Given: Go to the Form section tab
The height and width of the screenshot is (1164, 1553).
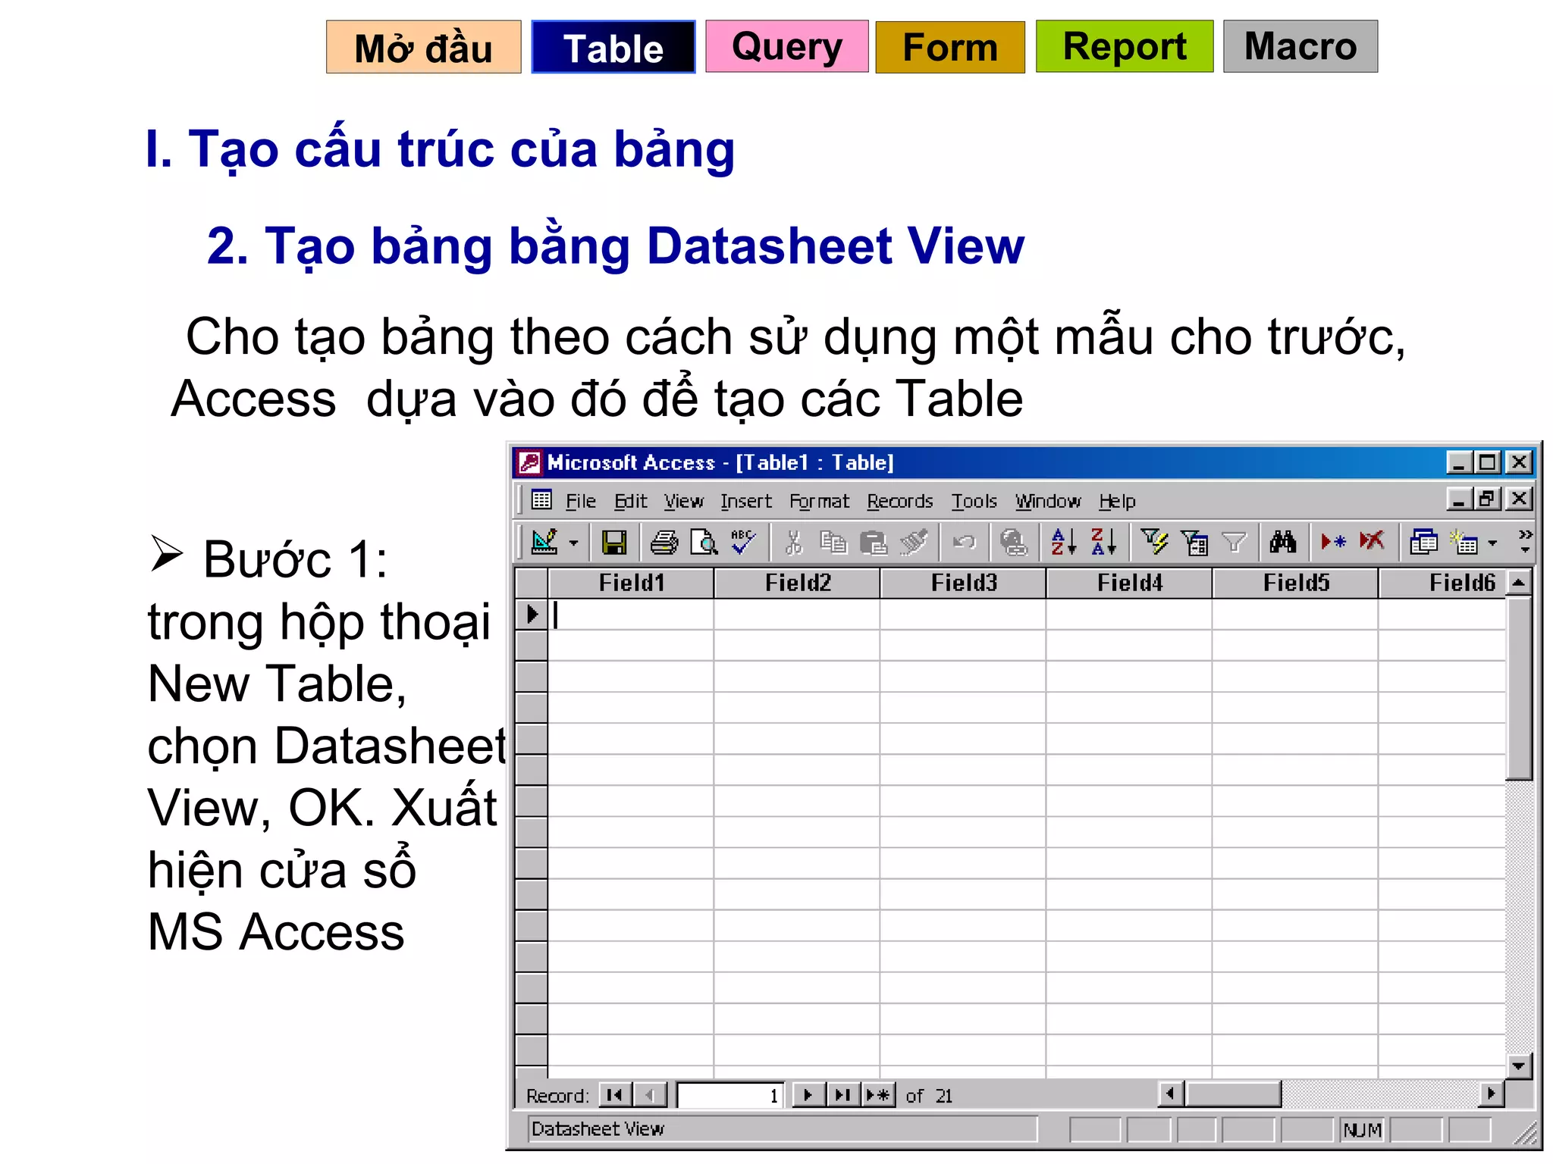Looking at the screenshot, I should [x=949, y=47].
